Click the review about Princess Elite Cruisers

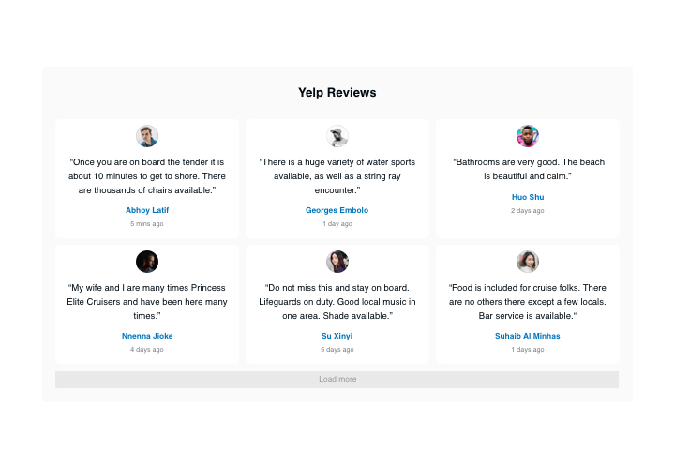tap(147, 302)
